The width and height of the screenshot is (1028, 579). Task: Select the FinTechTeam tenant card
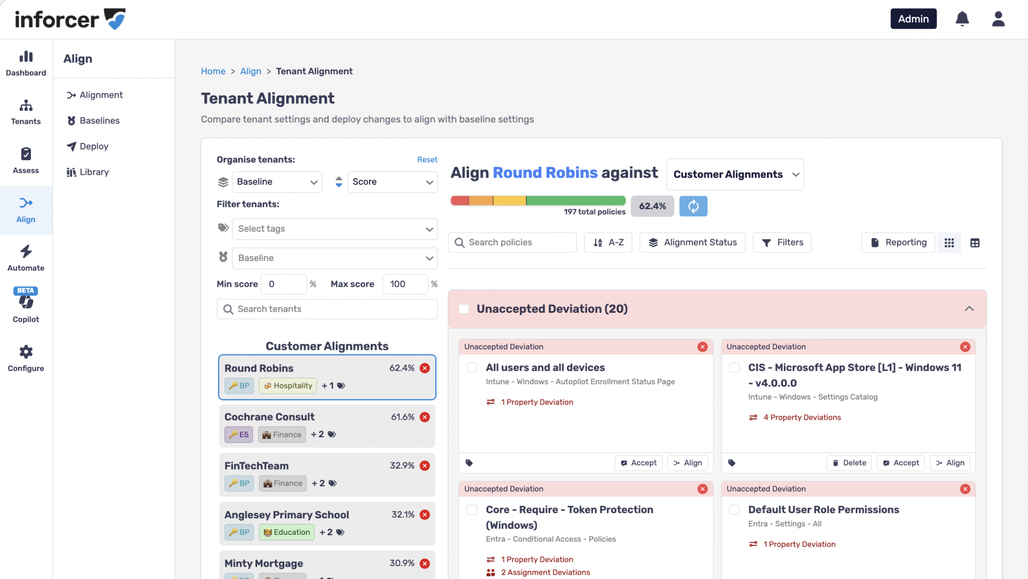point(327,475)
